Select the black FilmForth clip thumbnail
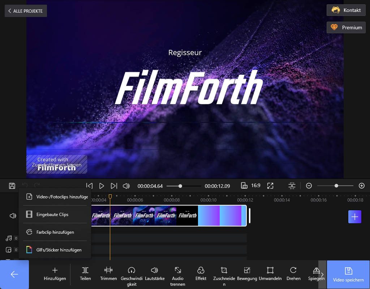This screenshot has width=370, height=289. (x=188, y=216)
